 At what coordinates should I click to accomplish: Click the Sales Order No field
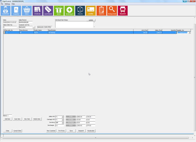(x=10, y=27)
